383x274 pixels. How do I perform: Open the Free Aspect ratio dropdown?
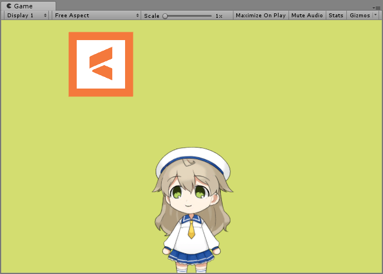[x=96, y=16]
